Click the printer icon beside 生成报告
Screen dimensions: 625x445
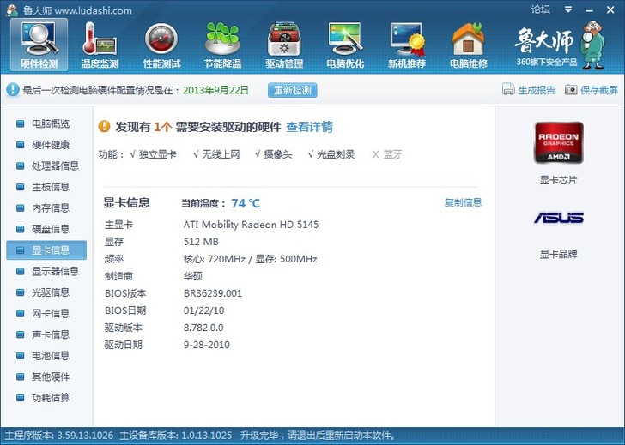[508, 89]
